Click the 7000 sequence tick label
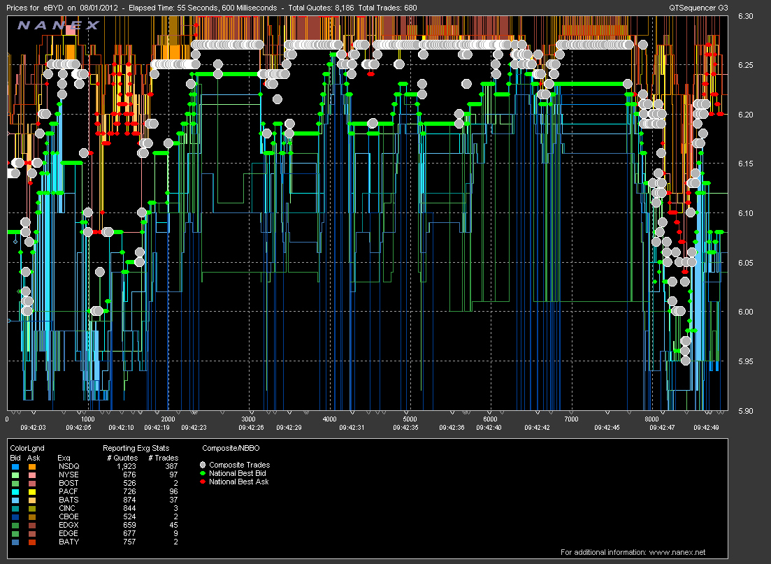 [571, 419]
